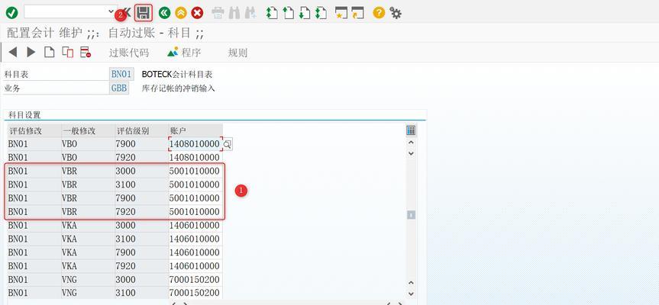Delete the entry with red minus icon

pos(86,53)
